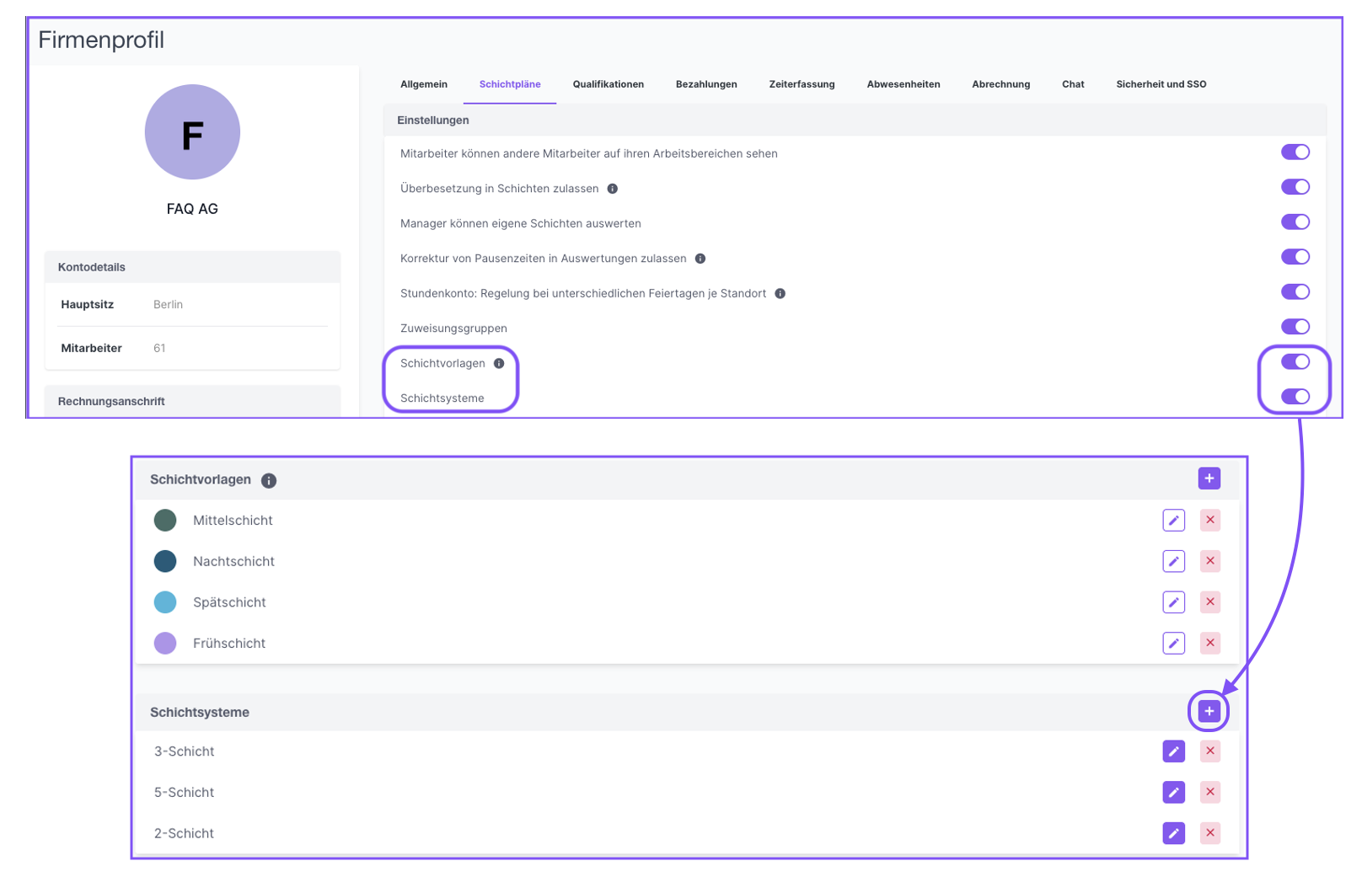
Task: Switch to the Qualifikationen tab
Action: click(x=608, y=84)
